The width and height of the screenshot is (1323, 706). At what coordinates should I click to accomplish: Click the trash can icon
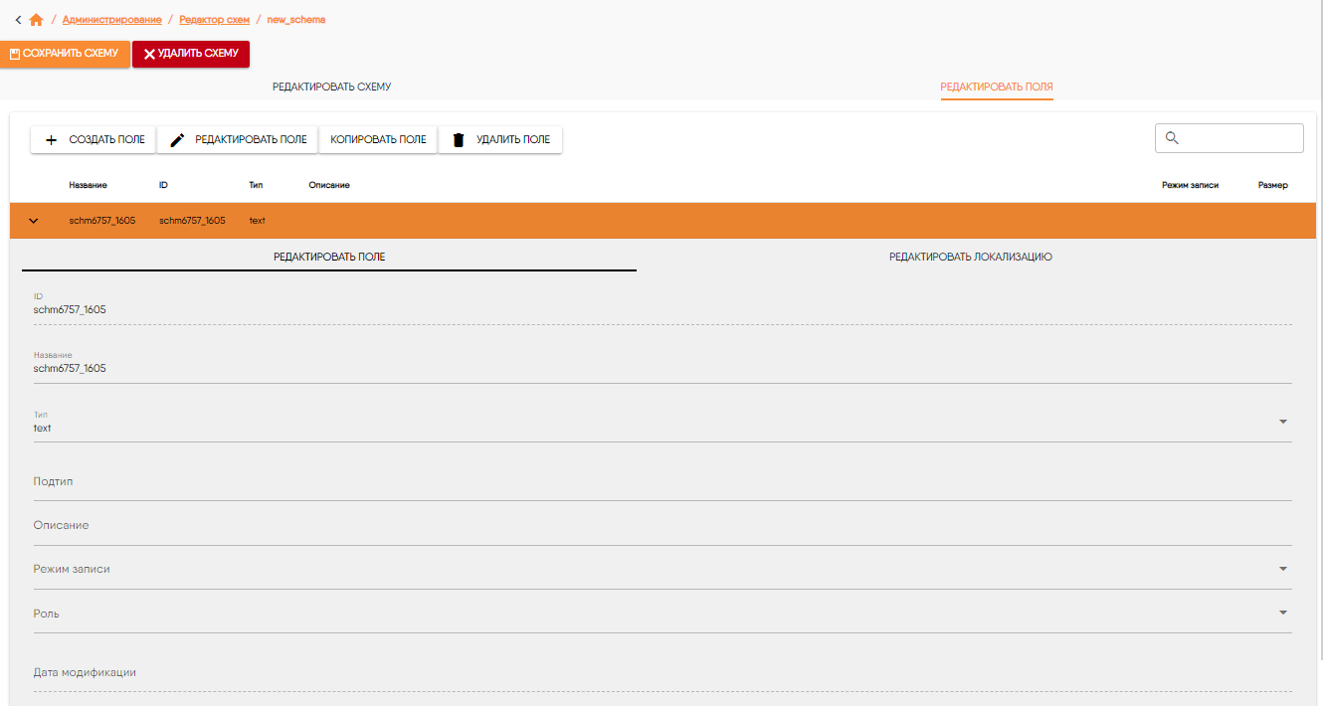459,140
